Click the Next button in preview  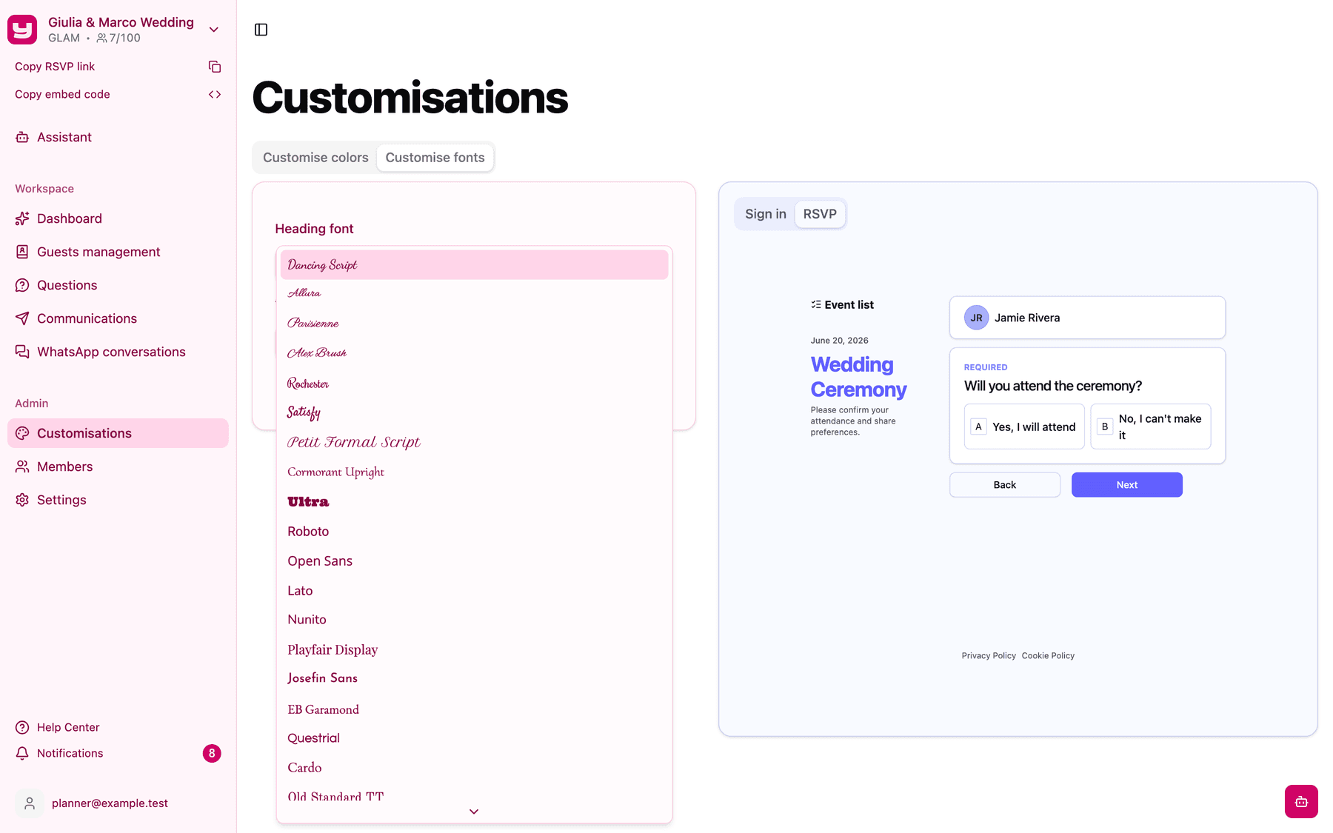point(1127,485)
